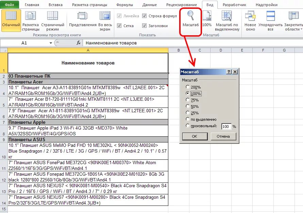Toggle the Строка формул checkbox
The image size is (303, 213).
click(x=144, y=16)
